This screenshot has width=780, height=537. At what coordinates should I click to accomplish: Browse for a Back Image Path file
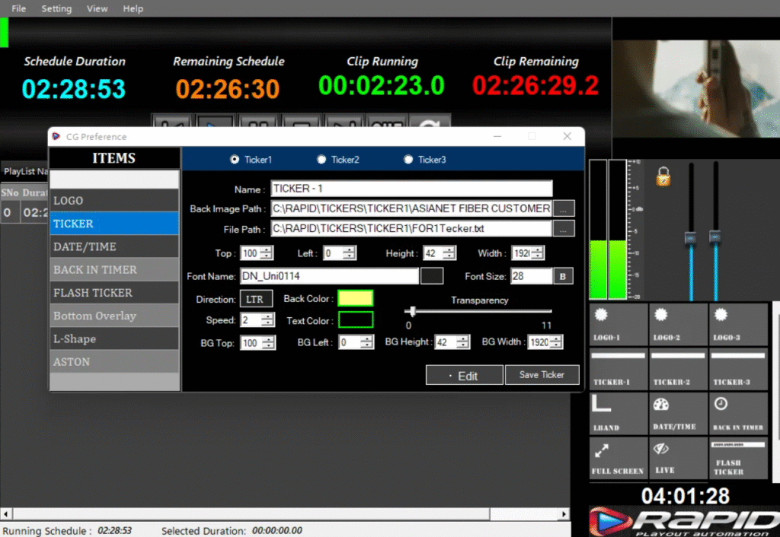tap(564, 208)
